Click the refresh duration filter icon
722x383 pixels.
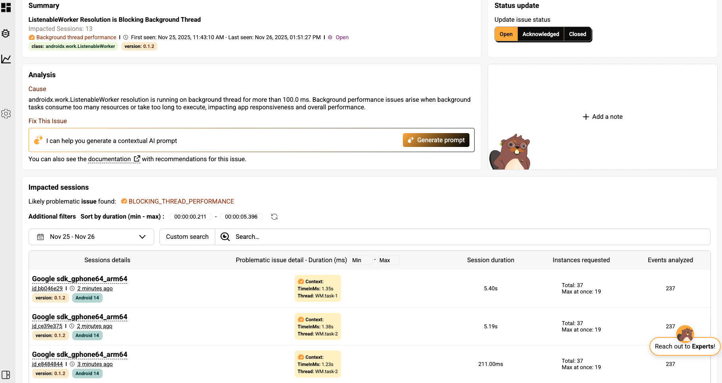[274, 217]
